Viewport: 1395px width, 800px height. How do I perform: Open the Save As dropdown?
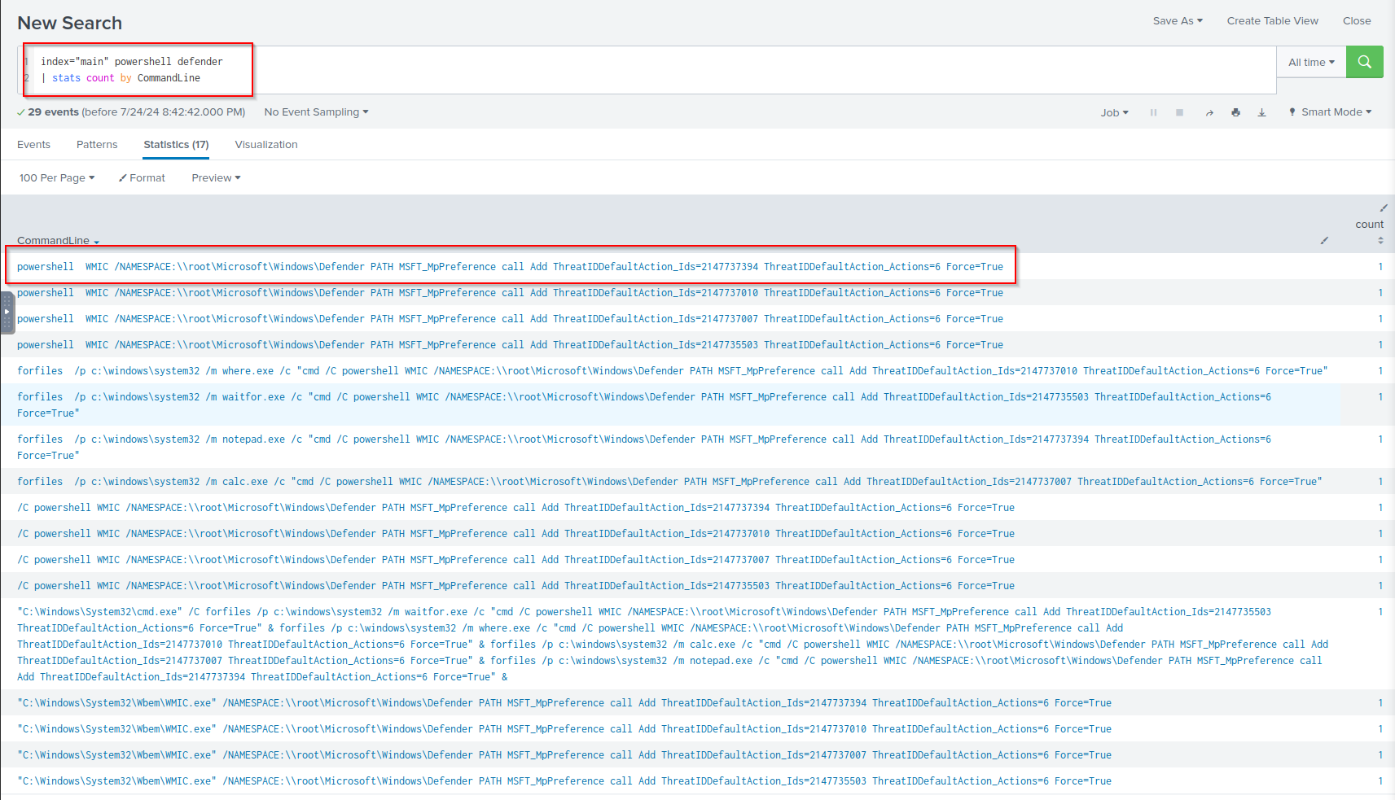(1177, 21)
